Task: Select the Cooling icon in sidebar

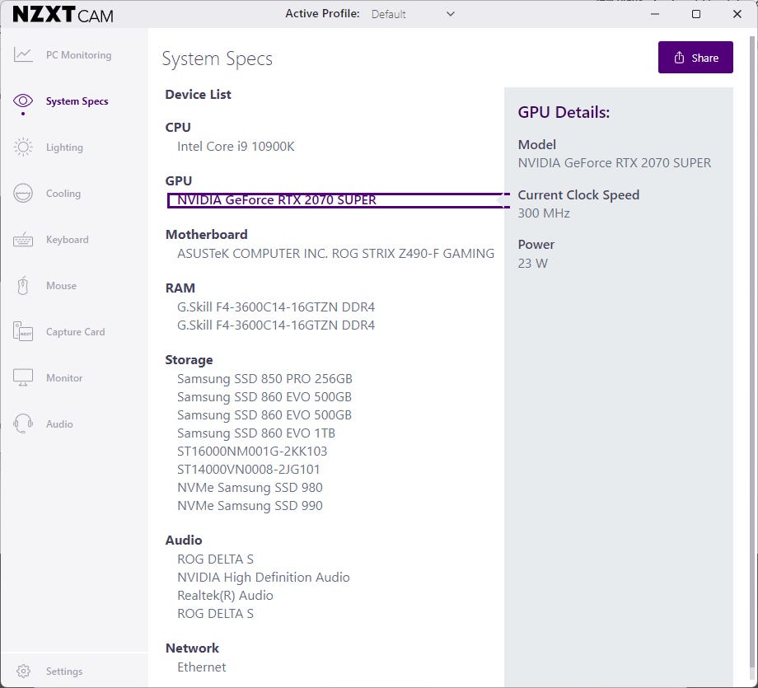Action: tap(23, 194)
